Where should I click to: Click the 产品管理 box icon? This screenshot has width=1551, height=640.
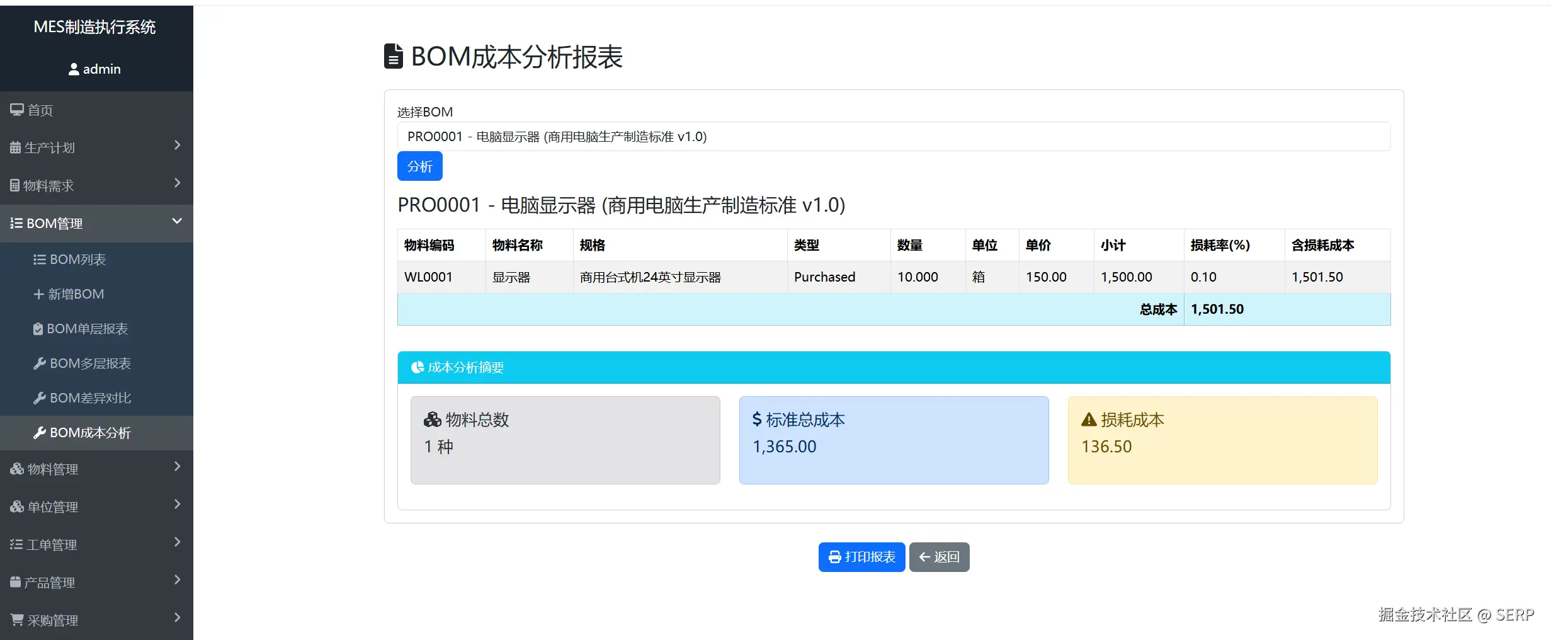point(15,583)
